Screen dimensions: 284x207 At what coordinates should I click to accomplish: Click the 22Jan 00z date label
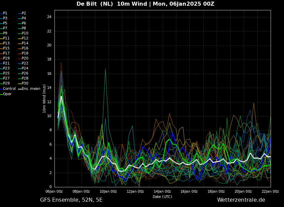click(x=270, y=191)
